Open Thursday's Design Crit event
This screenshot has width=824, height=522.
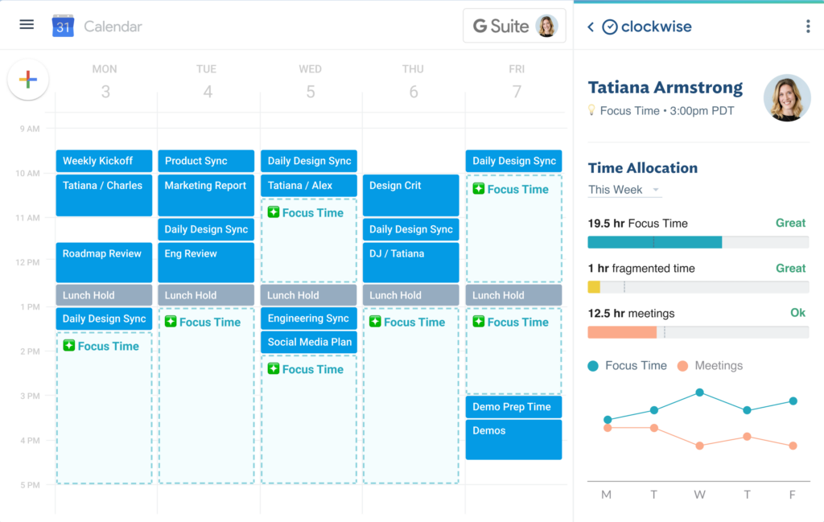coord(410,195)
